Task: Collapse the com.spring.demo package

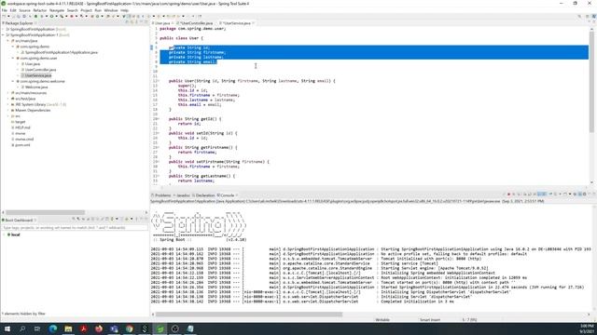Action: (13, 47)
